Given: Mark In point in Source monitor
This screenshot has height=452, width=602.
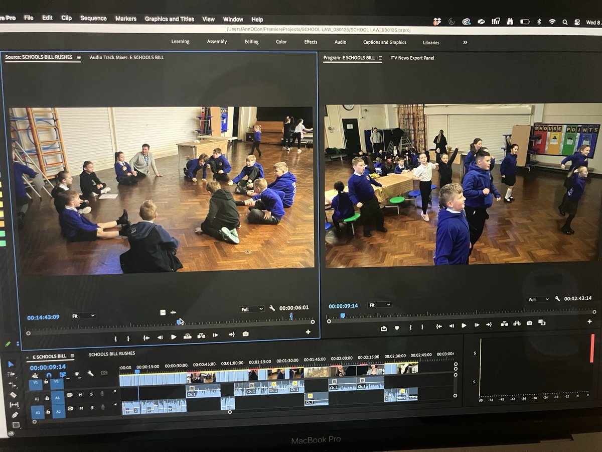Looking at the screenshot, I should [x=115, y=338].
